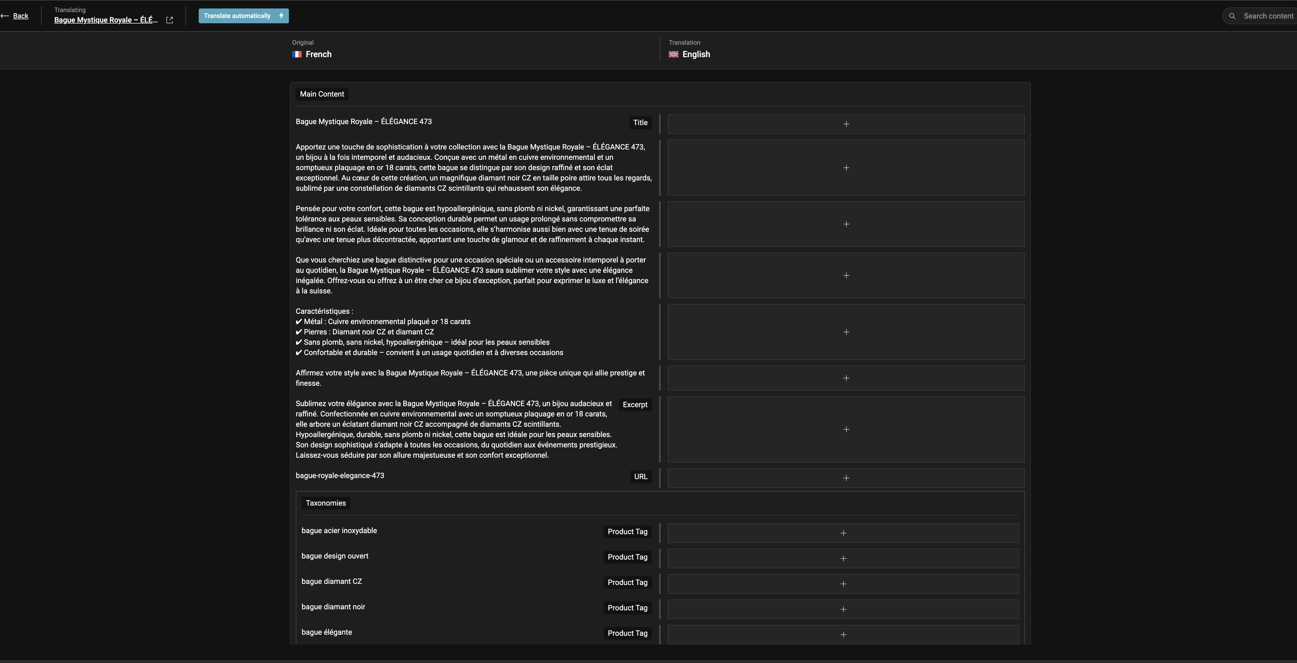Image resolution: width=1297 pixels, height=663 pixels.
Task: Click 'Pierres : Diamant noir CZ' line
Action: coord(365,332)
